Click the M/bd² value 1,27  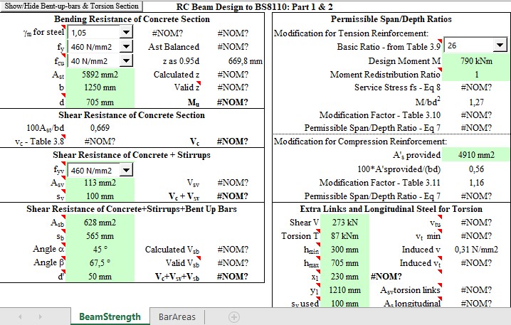click(x=476, y=102)
